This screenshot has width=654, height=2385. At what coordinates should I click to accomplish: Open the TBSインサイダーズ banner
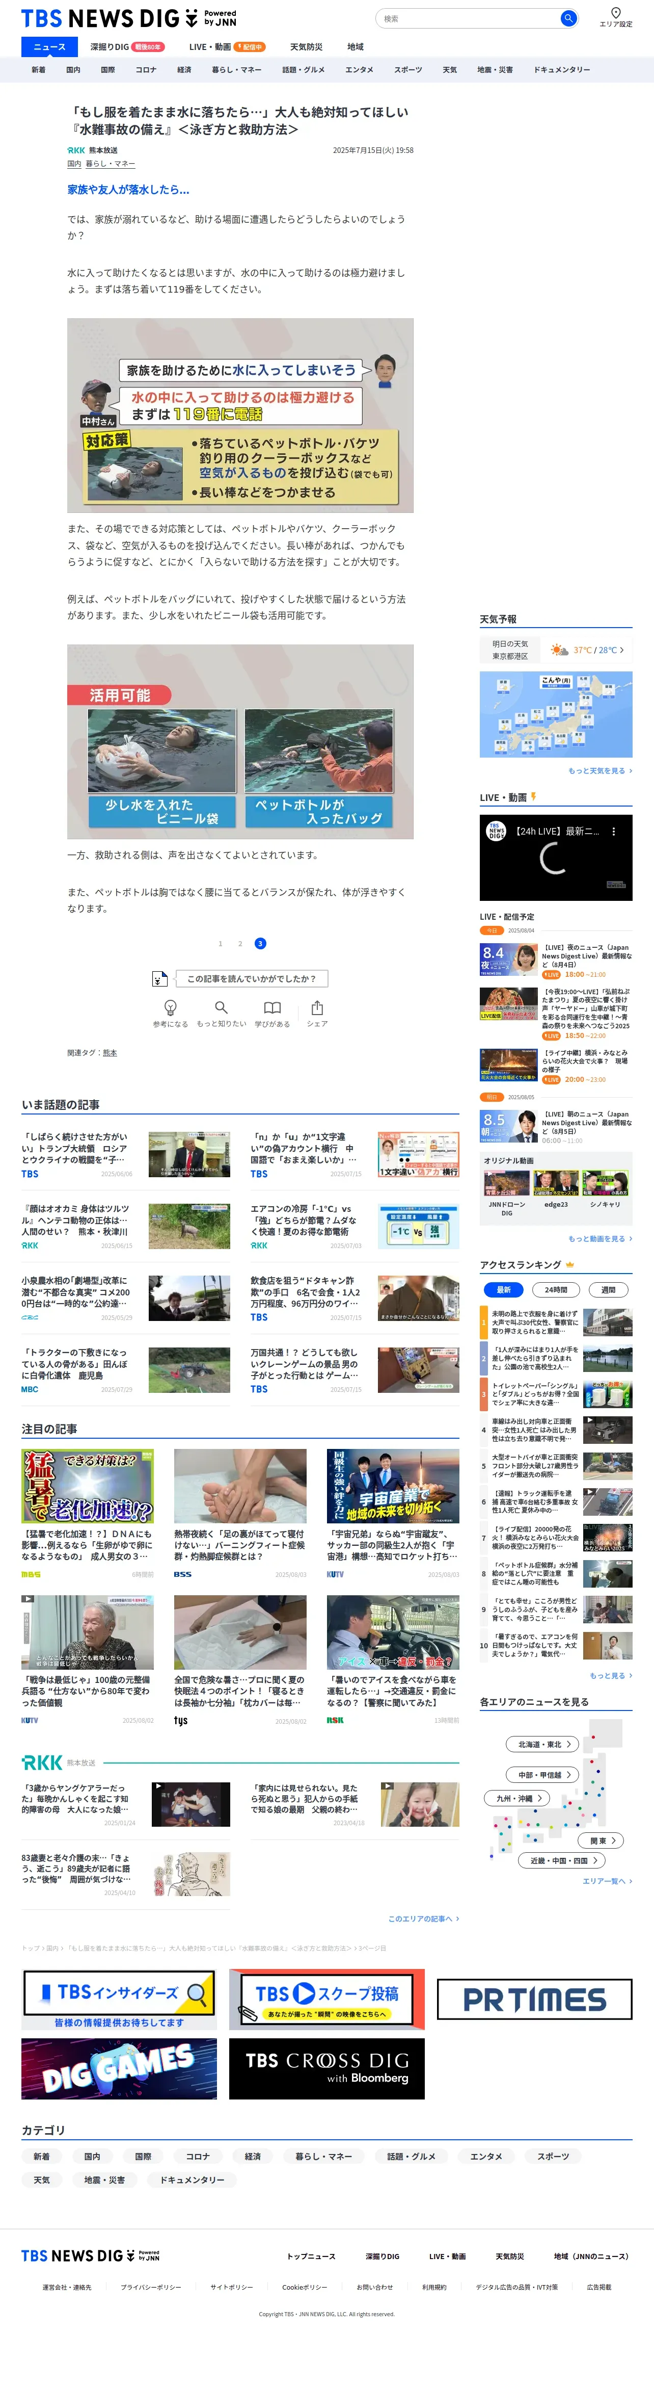coord(118,2000)
